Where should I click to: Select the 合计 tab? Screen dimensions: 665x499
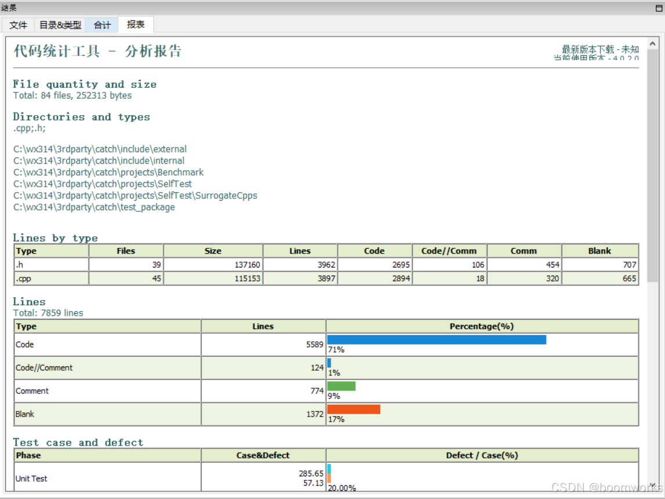(102, 25)
